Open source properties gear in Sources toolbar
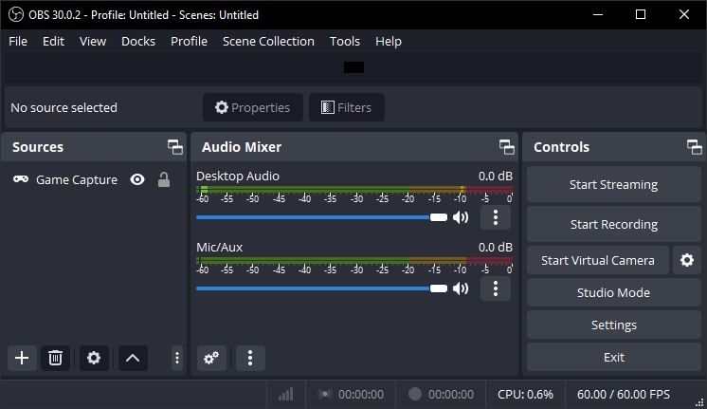 [x=94, y=358]
